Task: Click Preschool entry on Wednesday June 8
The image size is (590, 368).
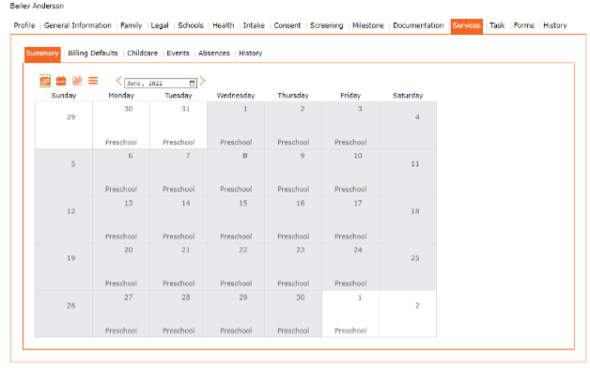Action: tap(236, 189)
